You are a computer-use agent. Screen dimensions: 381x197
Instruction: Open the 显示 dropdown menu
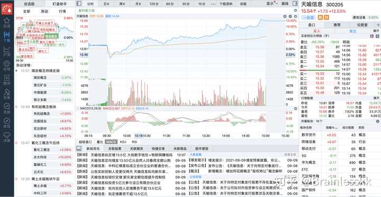tap(272, 4)
